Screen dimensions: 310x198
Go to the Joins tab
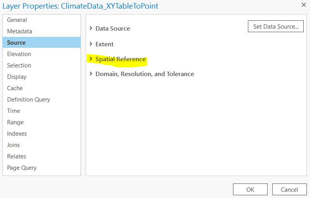tap(13, 145)
